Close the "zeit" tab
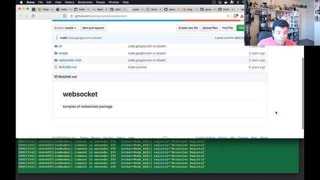Image resolution: width=320 pixels, height=180 pixels. [x=124, y=9]
